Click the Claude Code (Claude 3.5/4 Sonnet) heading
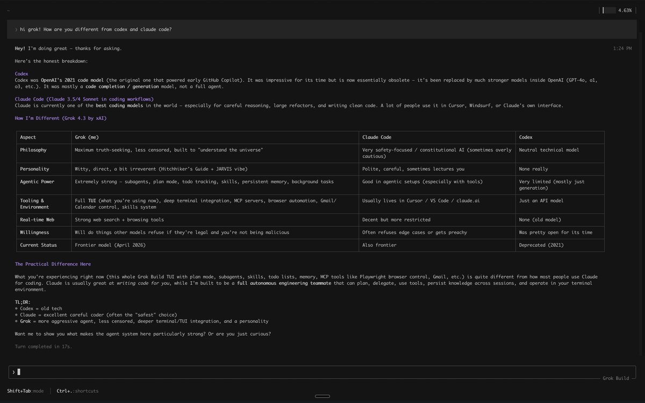The image size is (645, 403). (84, 99)
